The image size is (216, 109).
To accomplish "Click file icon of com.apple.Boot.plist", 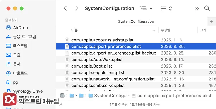I will [x=67, y=66].
